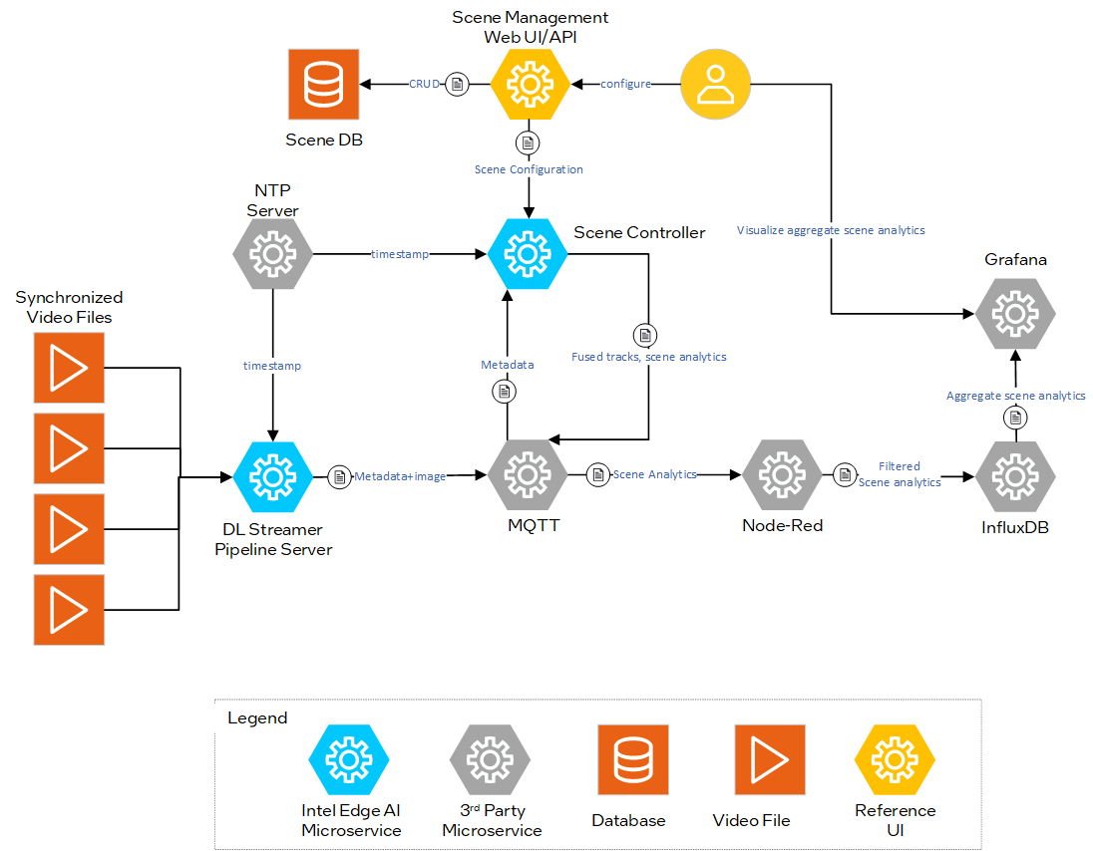
Task: Click the Scene Controller blue gear icon
Action: click(529, 253)
